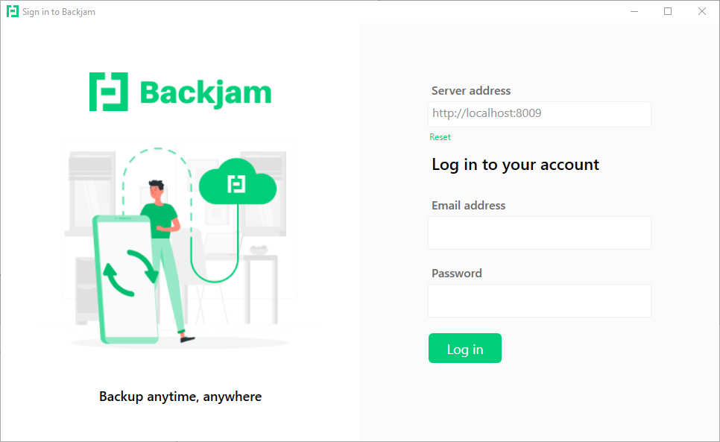Image resolution: width=720 pixels, height=442 pixels.
Task: Focus the Password input field
Action: [540, 300]
